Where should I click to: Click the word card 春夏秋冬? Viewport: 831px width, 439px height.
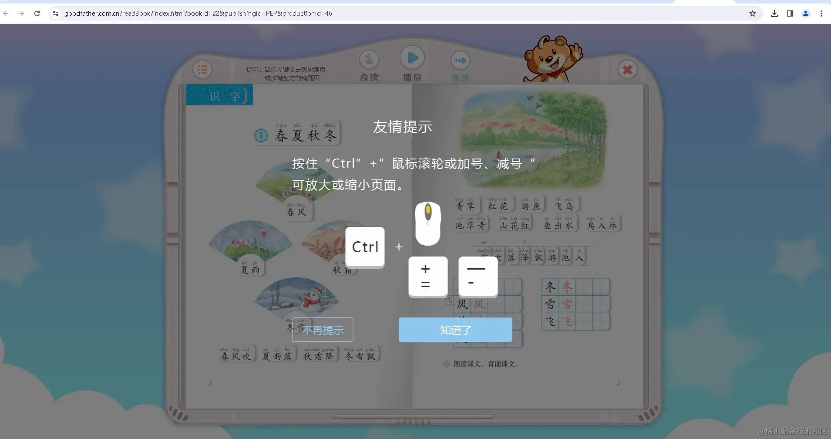[304, 135]
